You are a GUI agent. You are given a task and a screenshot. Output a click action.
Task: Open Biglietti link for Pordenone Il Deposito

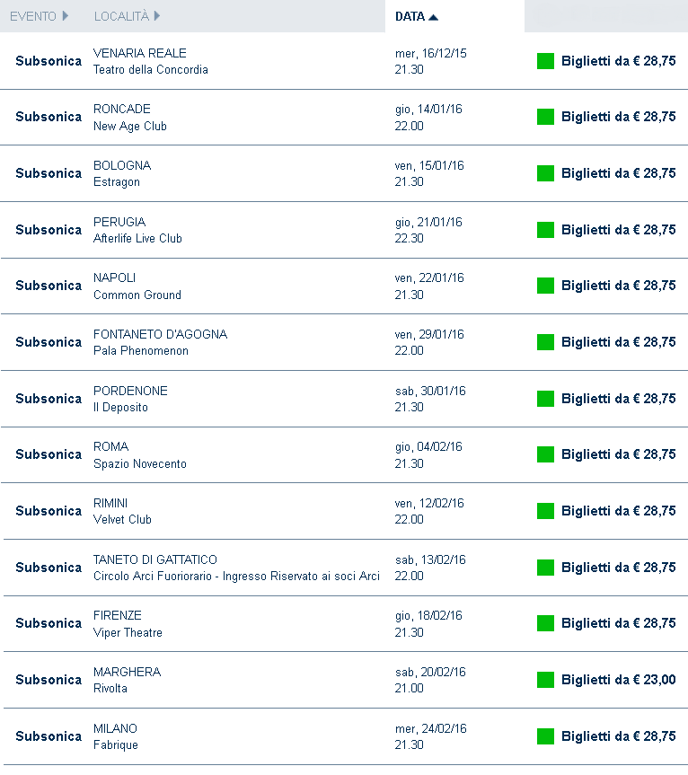pyautogui.click(x=618, y=399)
